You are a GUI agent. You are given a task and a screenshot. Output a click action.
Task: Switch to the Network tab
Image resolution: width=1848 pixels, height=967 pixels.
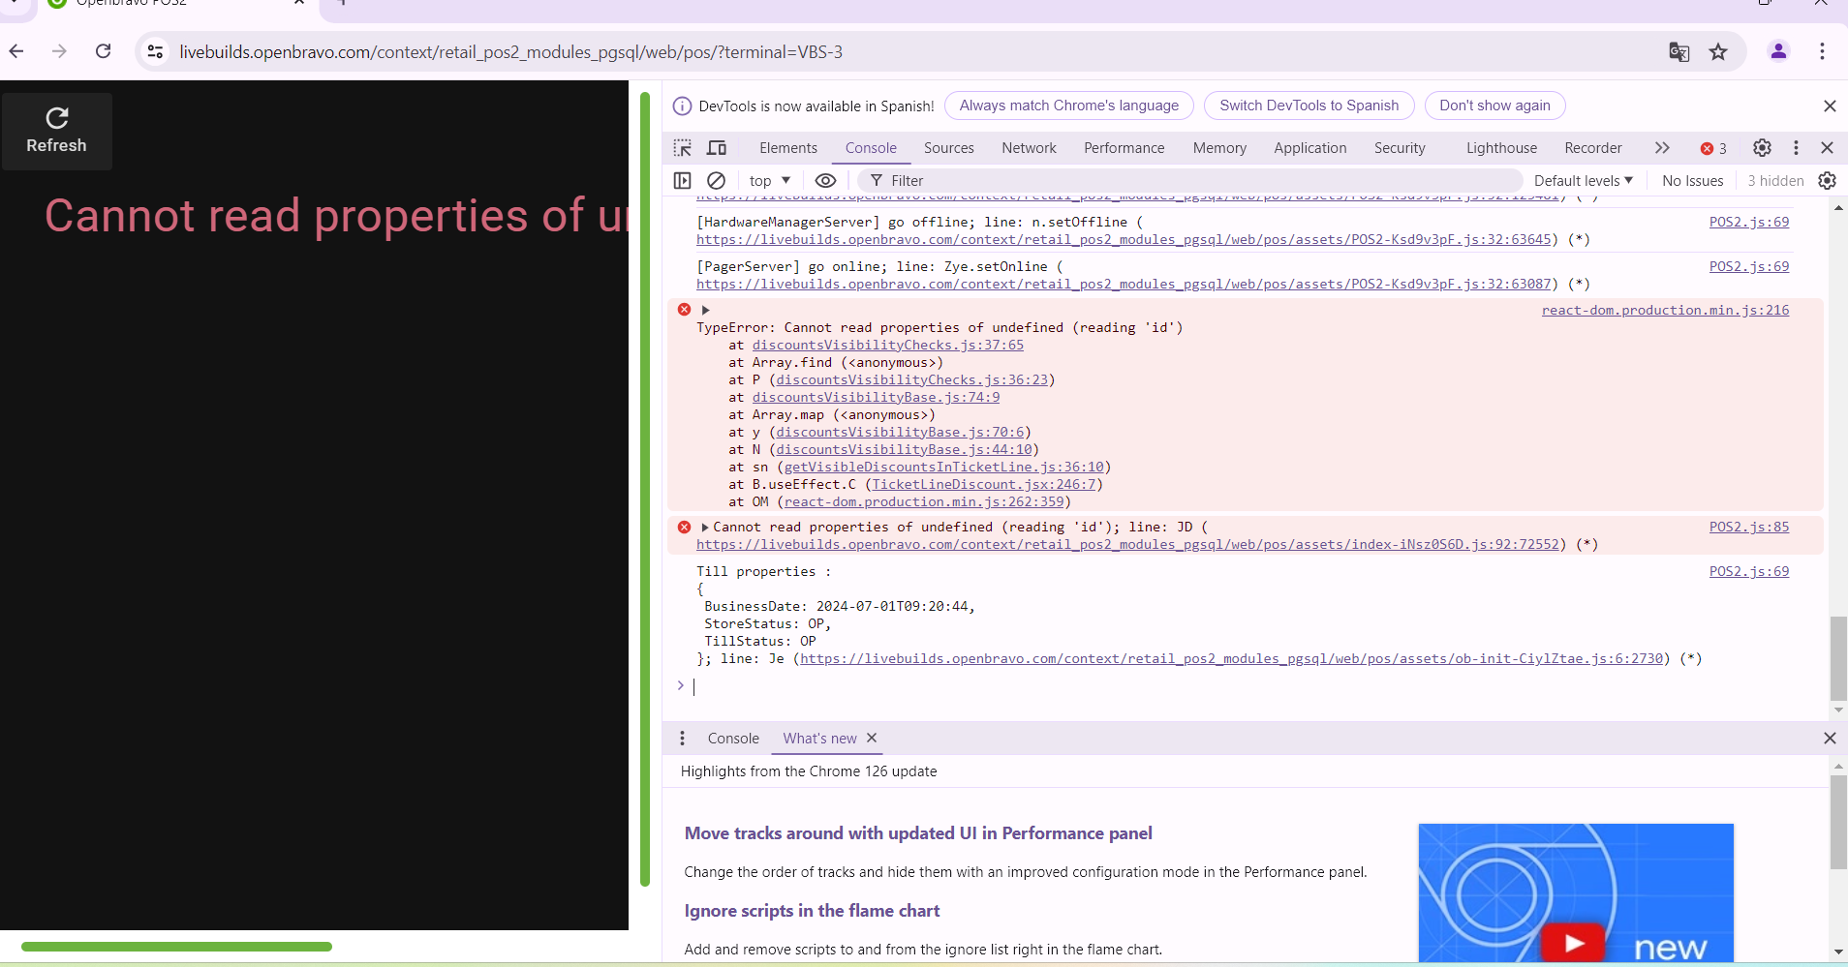1029,148
